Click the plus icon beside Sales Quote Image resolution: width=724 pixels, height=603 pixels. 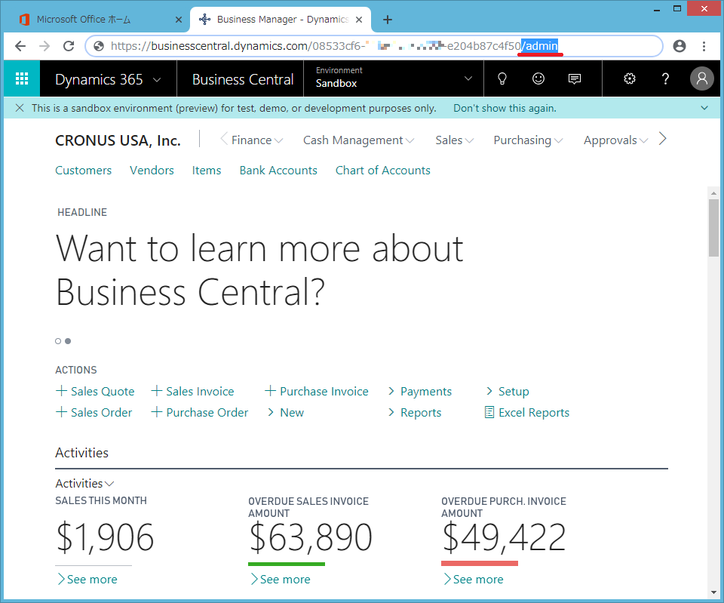(61, 391)
